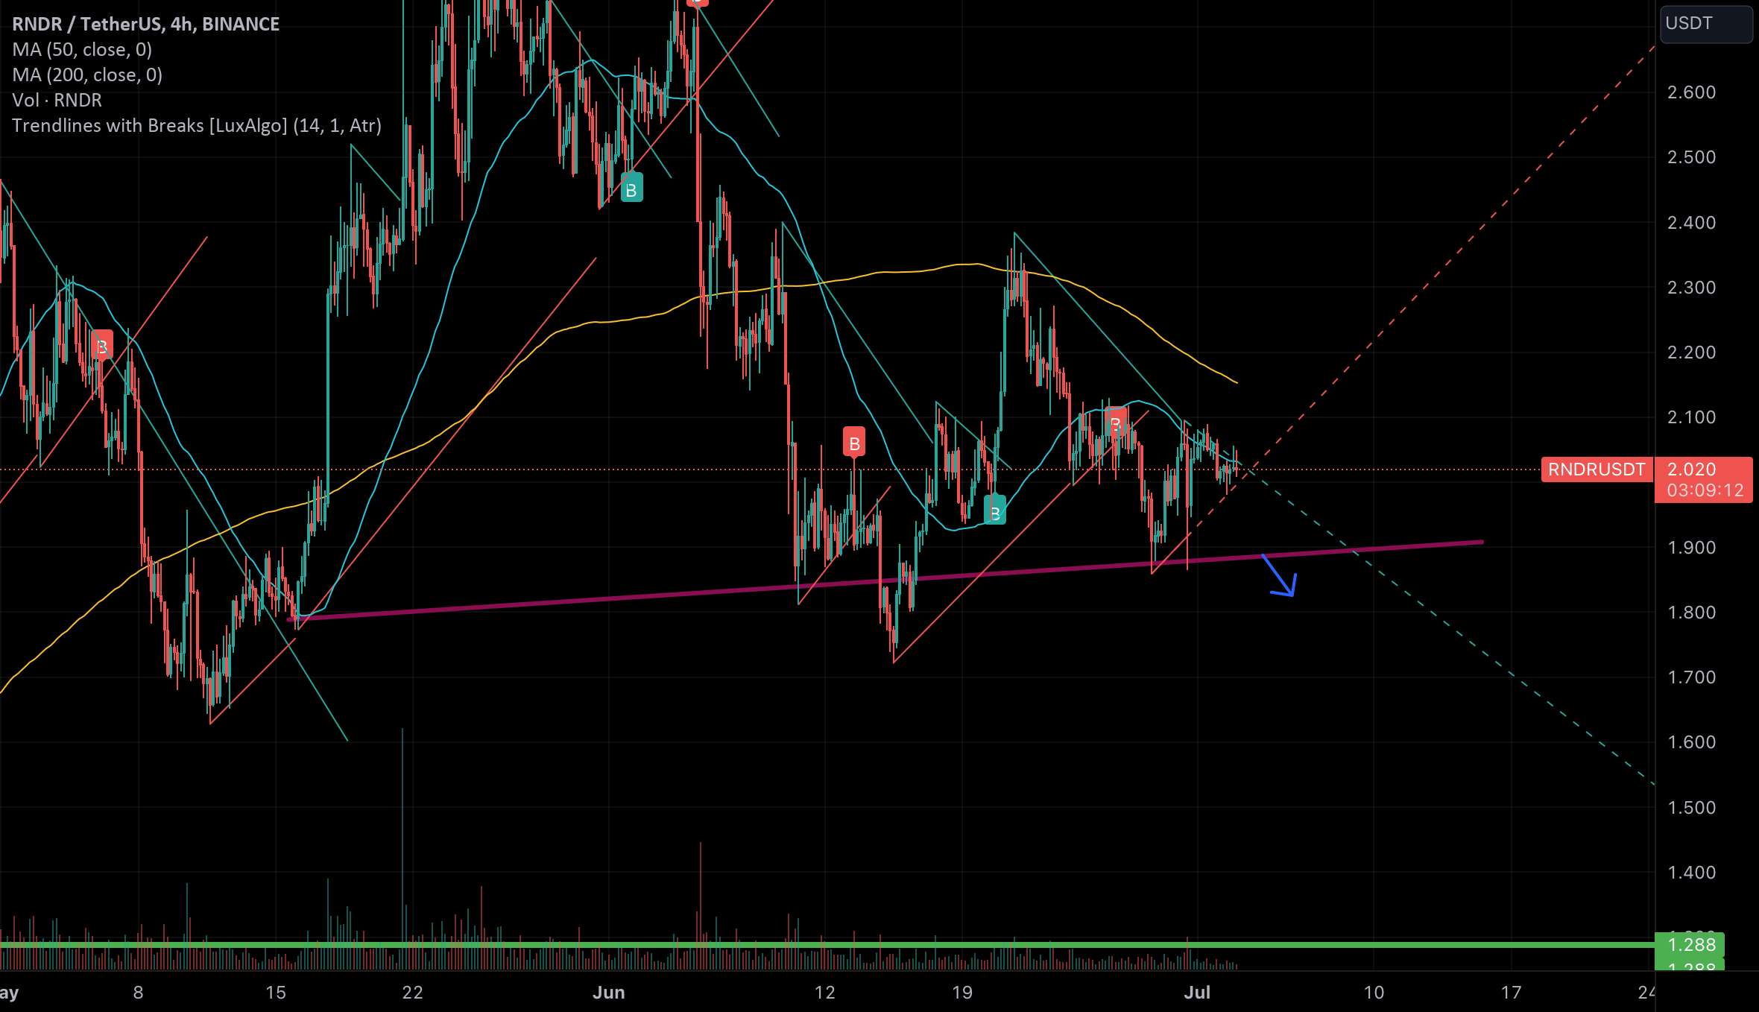Click the 10 date label on time axis
Viewport: 1759px width, 1012px height.
pos(1374,993)
